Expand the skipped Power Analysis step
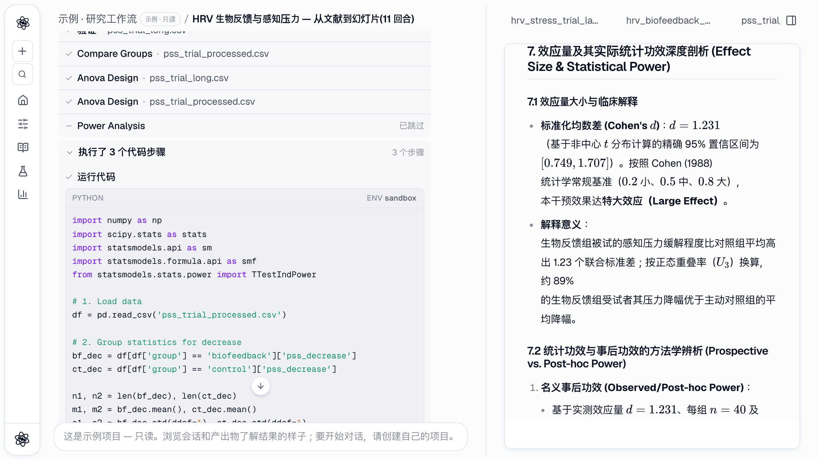This screenshot has width=818, height=460. (244, 126)
